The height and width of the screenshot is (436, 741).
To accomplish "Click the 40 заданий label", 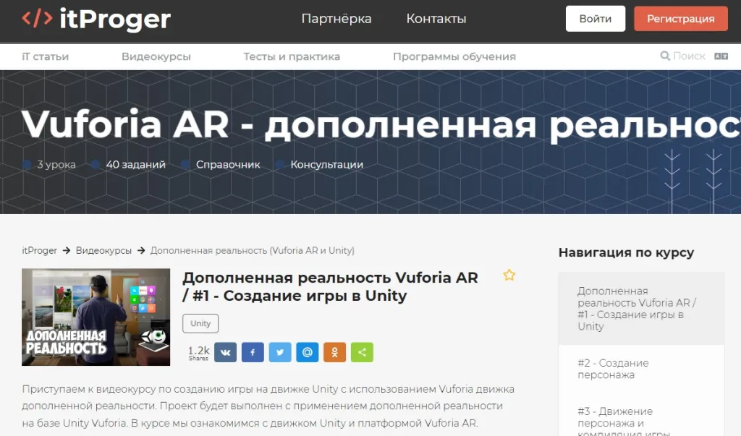I will 135,164.
